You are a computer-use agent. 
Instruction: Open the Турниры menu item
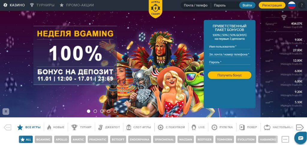tap(42, 5)
